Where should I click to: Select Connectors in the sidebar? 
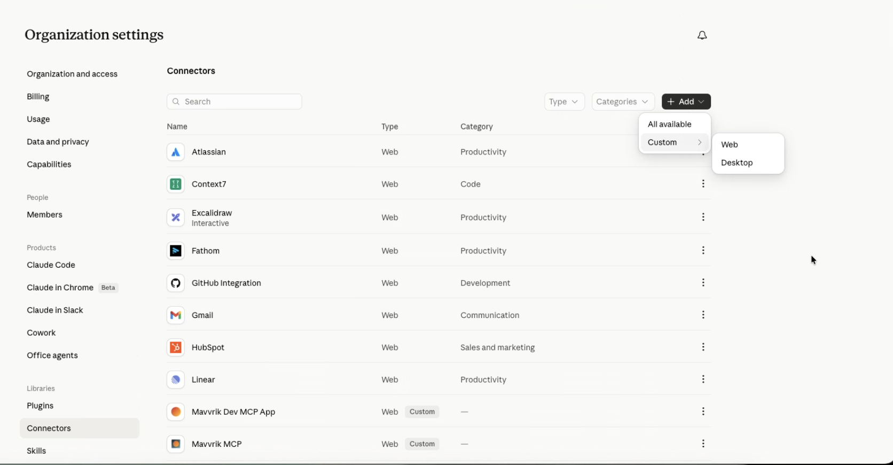pos(80,429)
